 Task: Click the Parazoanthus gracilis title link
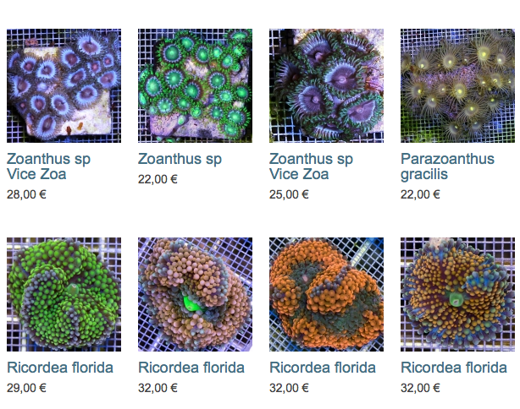[447, 166]
